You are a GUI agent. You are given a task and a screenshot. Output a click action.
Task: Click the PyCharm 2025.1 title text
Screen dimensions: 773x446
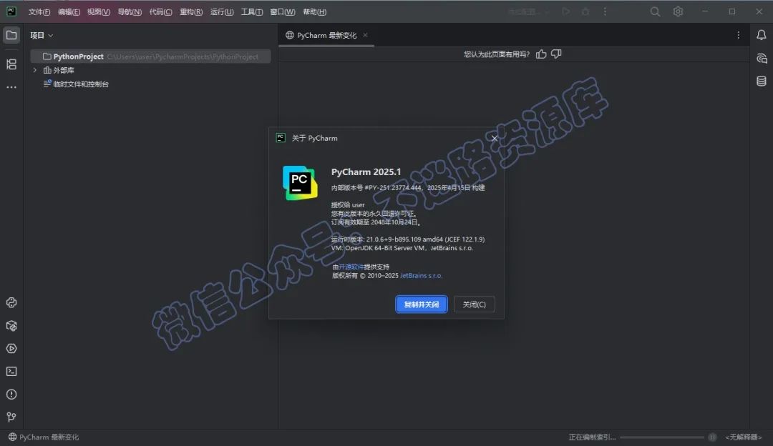(366, 172)
